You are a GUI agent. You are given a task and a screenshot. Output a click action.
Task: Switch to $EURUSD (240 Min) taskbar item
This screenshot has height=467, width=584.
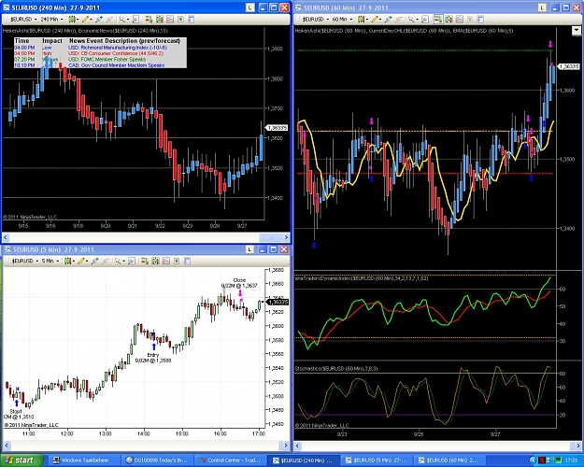coord(304,460)
